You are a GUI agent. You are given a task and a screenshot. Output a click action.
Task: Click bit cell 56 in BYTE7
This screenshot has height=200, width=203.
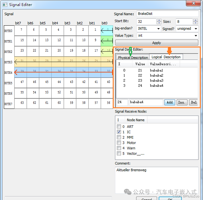[x=107, y=104]
